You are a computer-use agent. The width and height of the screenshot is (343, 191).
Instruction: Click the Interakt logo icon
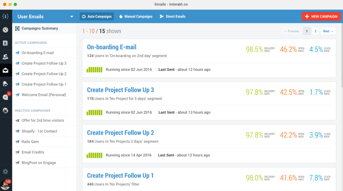(x=5, y=16)
